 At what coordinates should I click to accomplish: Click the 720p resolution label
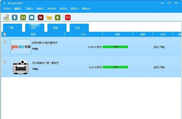point(35,69)
